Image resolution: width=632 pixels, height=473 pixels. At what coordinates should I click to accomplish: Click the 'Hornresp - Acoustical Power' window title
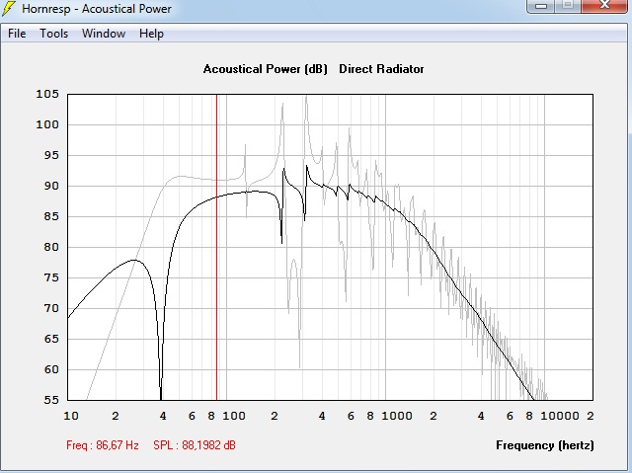[x=97, y=9]
